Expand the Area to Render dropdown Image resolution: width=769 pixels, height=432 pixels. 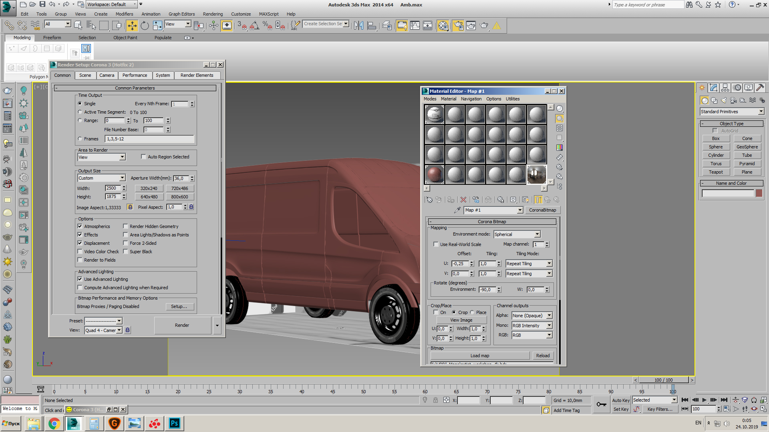pos(121,157)
